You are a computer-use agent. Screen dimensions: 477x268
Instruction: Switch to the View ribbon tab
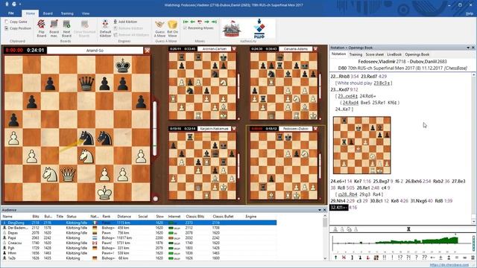tap(86, 13)
